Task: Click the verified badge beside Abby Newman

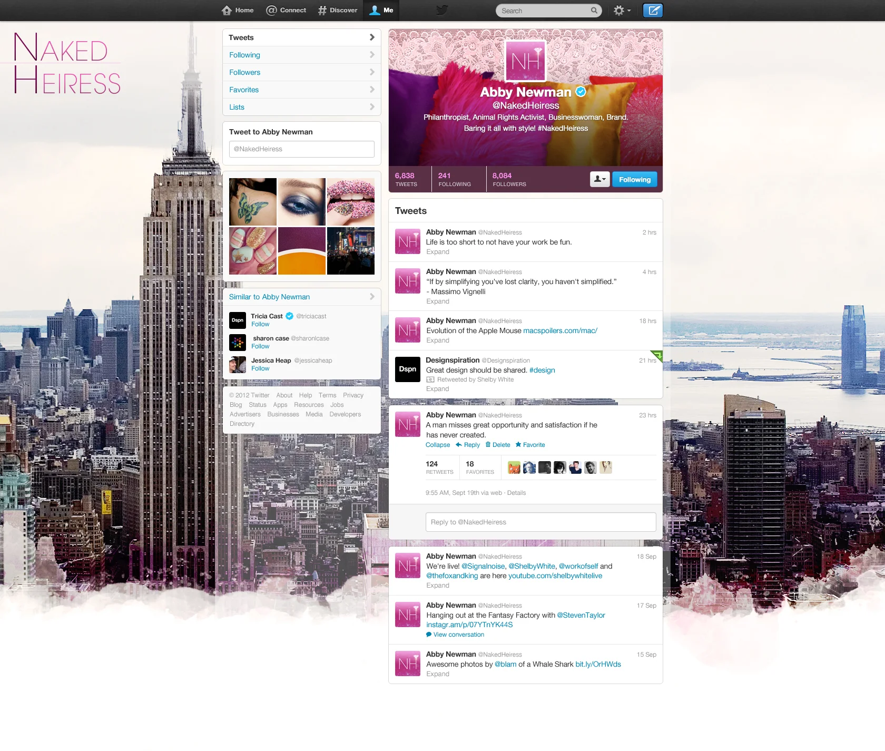Action: [x=581, y=92]
